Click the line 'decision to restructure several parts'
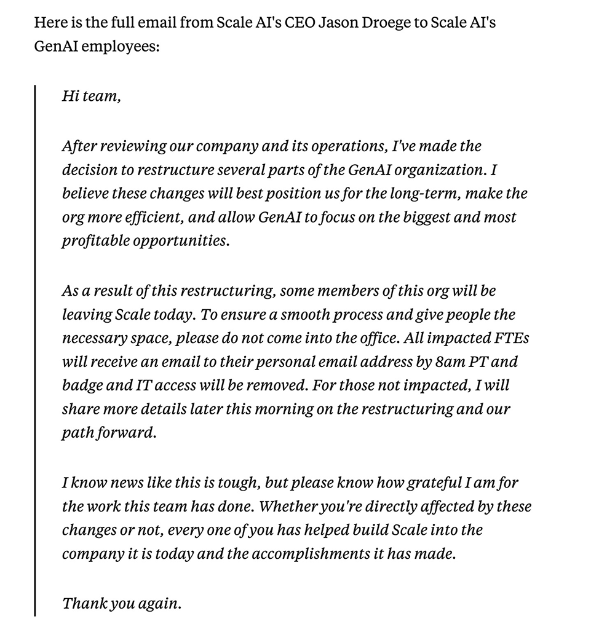 pyautogui.click(x=279, y=170)
